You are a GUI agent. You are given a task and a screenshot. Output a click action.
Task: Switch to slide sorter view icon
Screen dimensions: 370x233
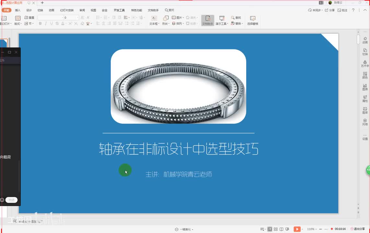[276, 229]
